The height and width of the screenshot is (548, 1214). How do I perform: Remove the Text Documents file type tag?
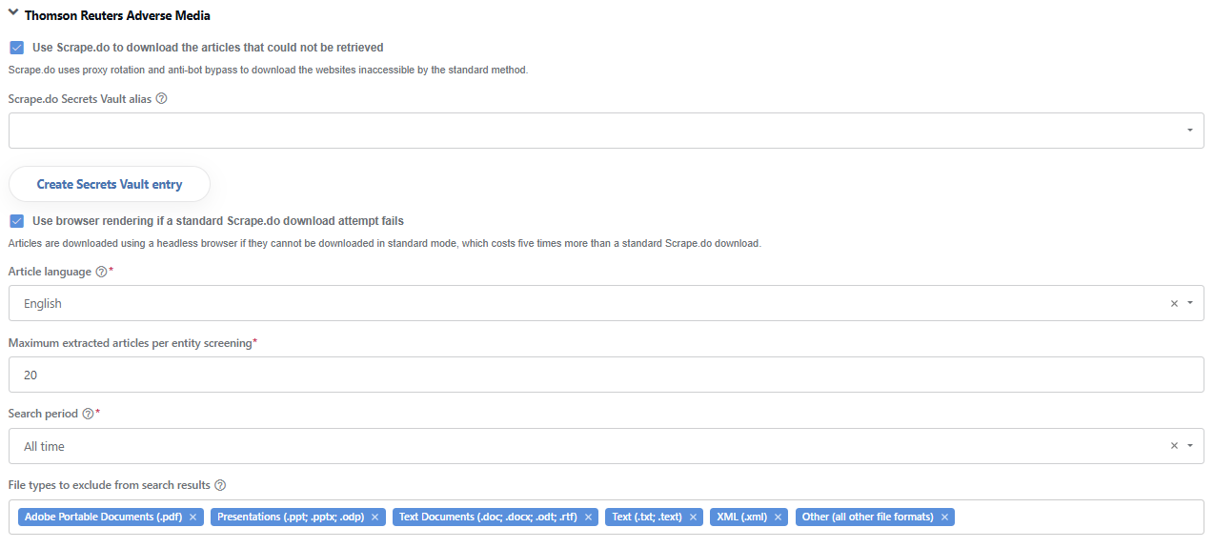pyautogui.click(x=588, y=518)
